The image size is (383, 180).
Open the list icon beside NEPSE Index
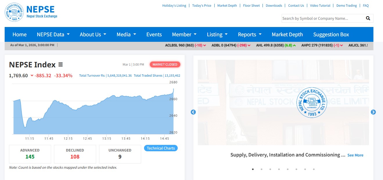tap(60, 64)
